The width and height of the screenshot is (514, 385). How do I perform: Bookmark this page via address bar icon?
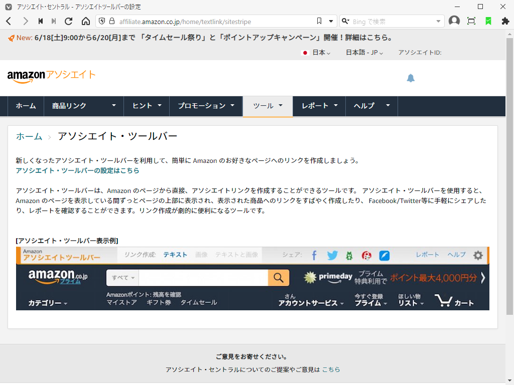(319, 21)
